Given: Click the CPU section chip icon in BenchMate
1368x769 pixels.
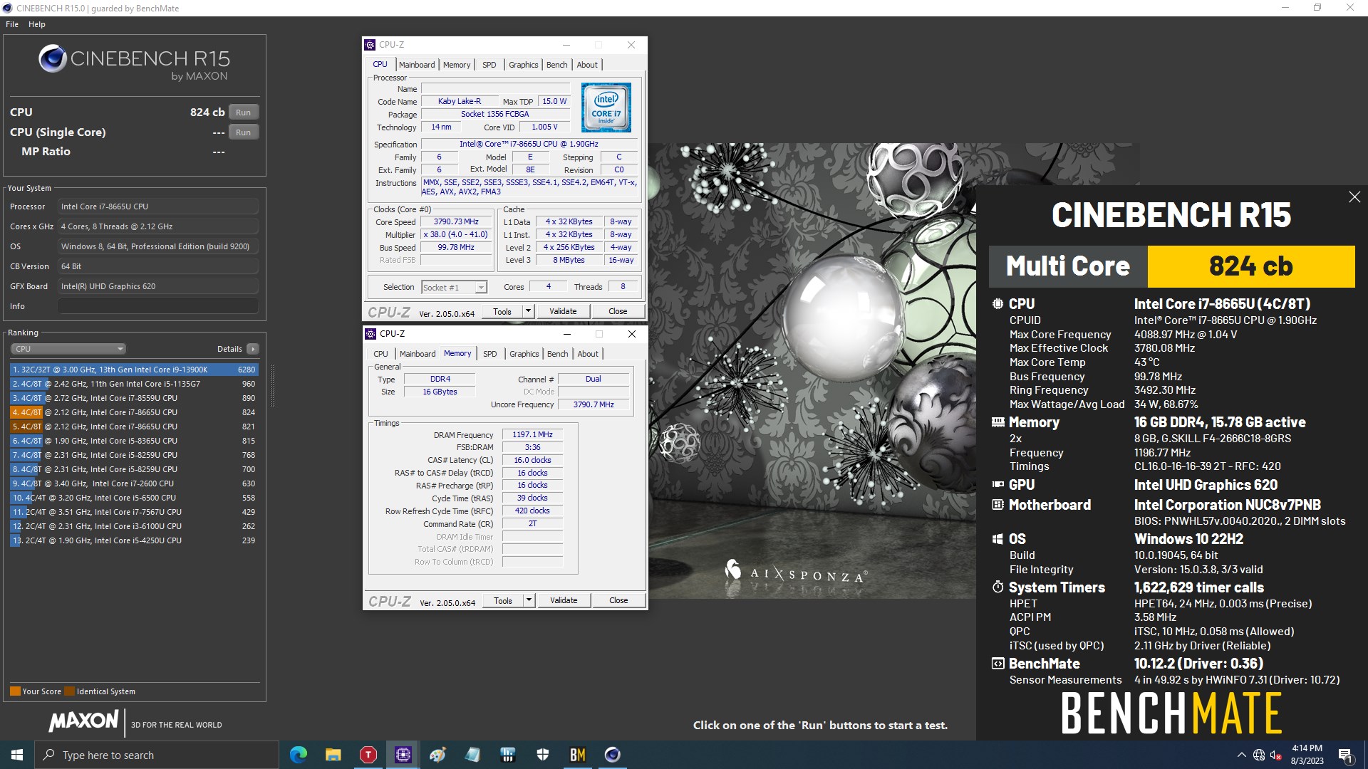Looking at the screenshot, I should [997, 304].
